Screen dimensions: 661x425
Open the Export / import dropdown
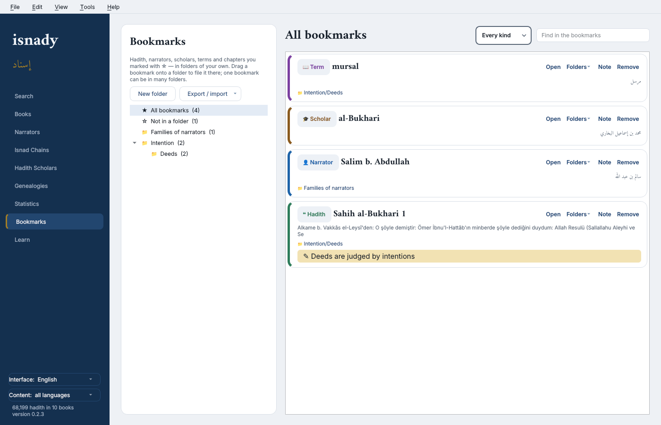click(x=210, y=94)
